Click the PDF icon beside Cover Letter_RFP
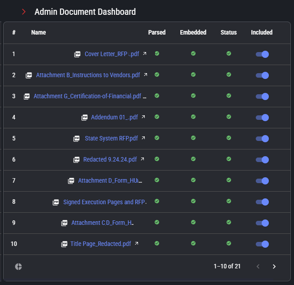This screenshot has width=294, height=285. point(77,54)
